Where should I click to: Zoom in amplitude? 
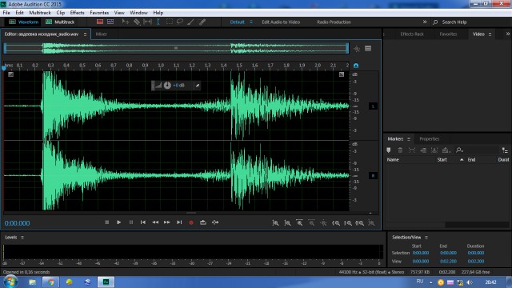tap(275, 222)
